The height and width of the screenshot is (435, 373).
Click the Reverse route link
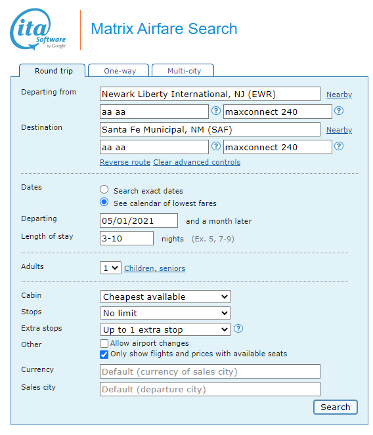125,162
